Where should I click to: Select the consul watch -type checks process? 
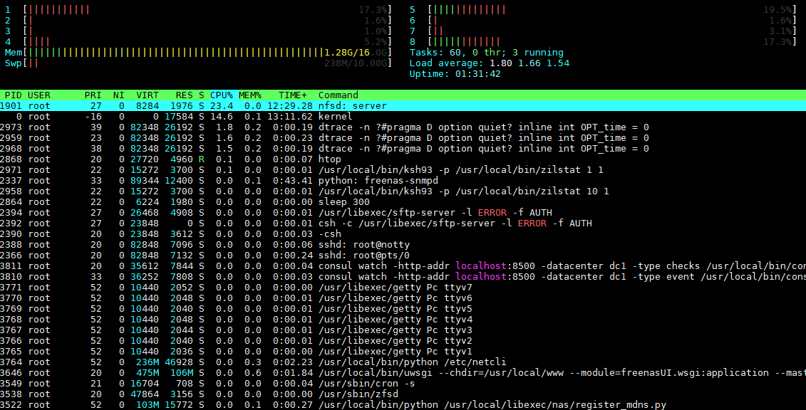[403, 266]
